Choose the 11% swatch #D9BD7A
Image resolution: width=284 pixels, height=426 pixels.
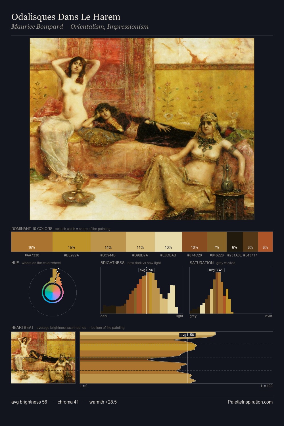(x=140, y=242)
